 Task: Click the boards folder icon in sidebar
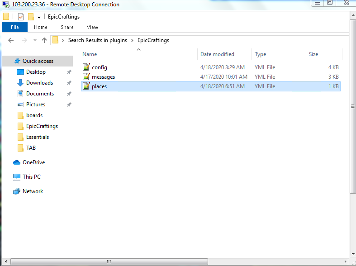[20, 115]
